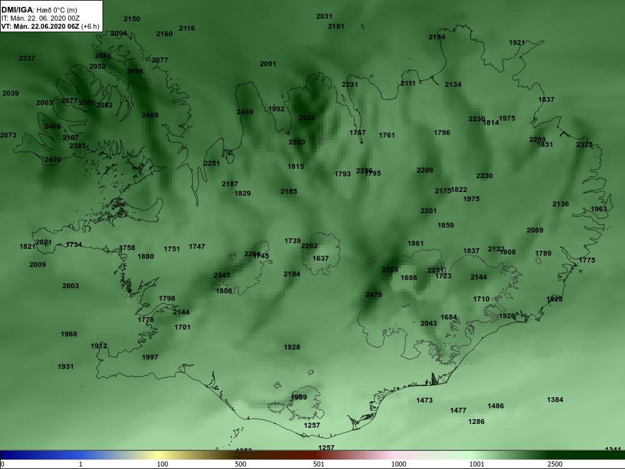This screenshot has width=625, height=469.
Task: Click the map value 2003
Action: pos(70,286)
